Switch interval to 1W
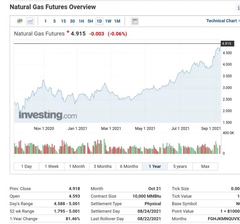240x224 pixels. coord(108,21)
